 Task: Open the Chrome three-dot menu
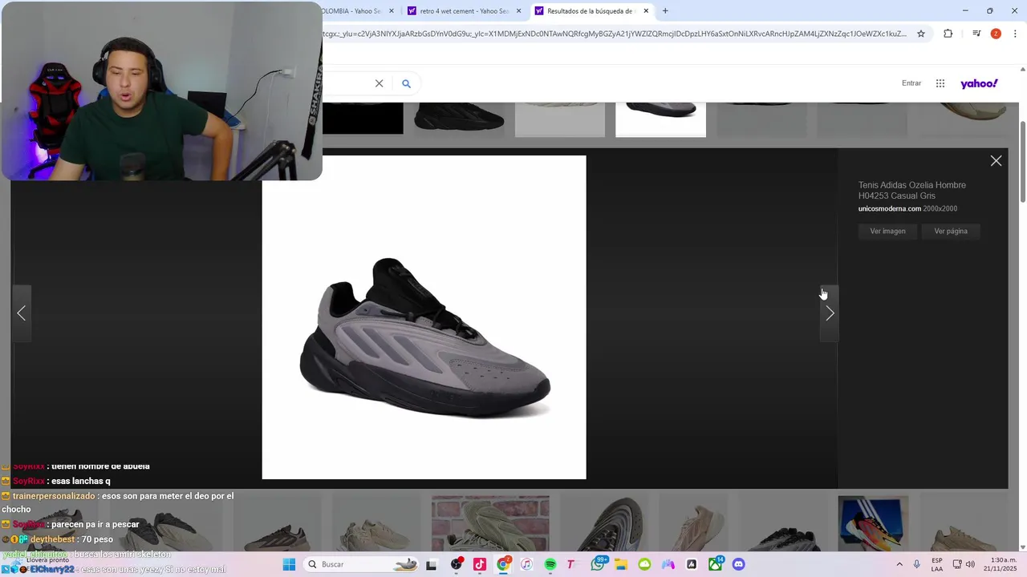point(1015,34)
